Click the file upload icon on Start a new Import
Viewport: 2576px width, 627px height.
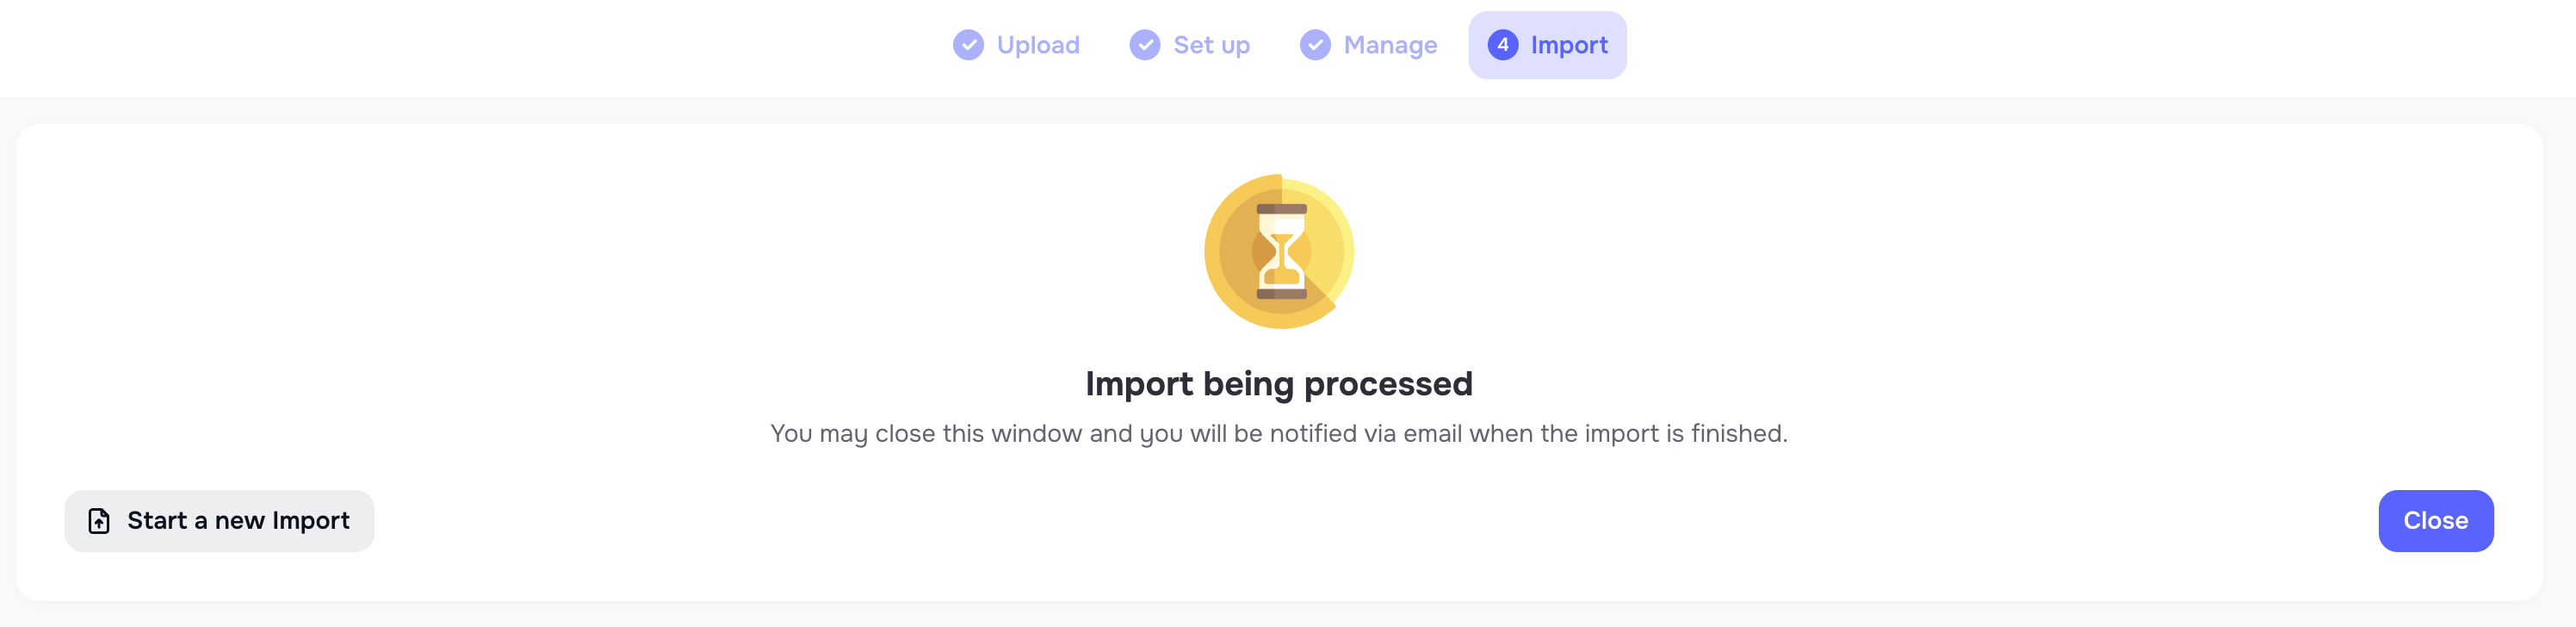click(98, 520)
